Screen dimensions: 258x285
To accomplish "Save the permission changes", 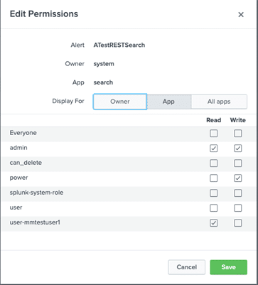I will [229, 267].
